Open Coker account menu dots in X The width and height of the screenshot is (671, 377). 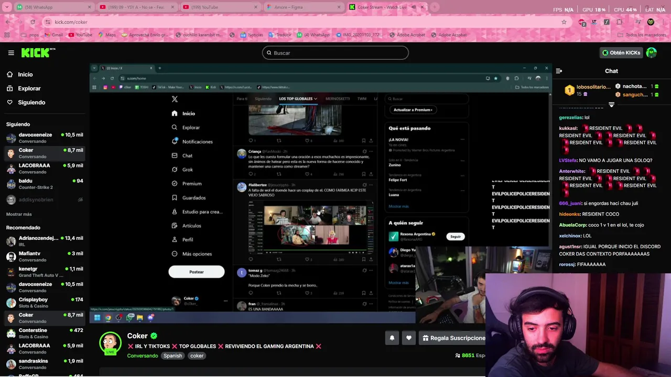pyautogui.click(x=225, y=301)
